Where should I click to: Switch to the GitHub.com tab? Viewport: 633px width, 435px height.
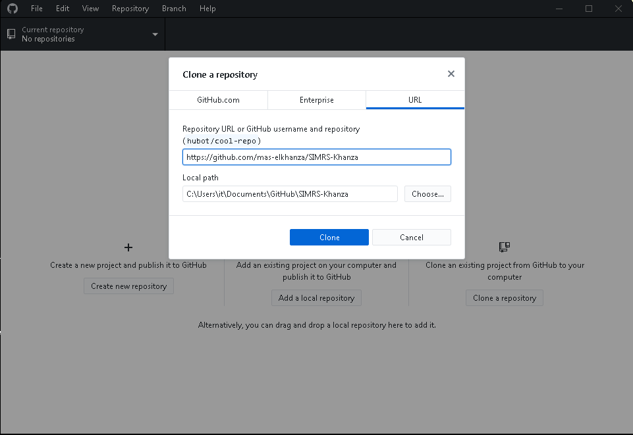click(218, 99)
